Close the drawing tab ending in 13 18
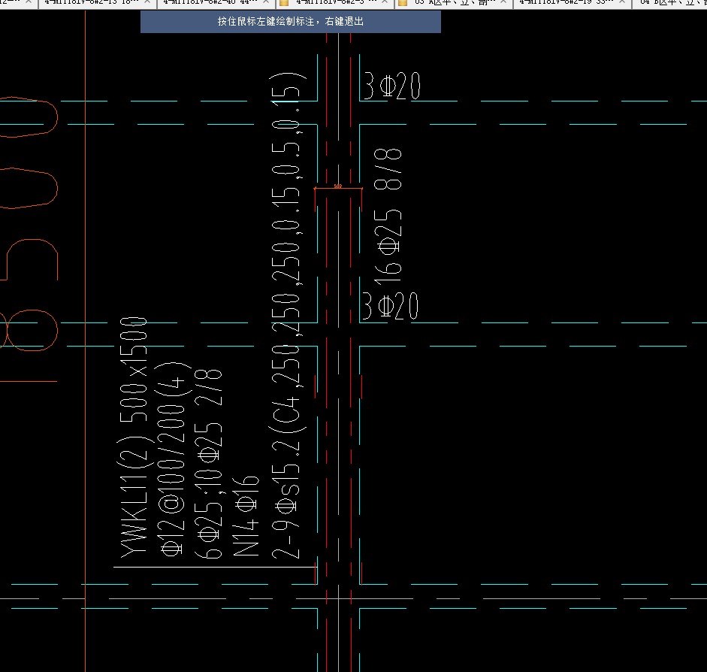 [x=147, y=2]
